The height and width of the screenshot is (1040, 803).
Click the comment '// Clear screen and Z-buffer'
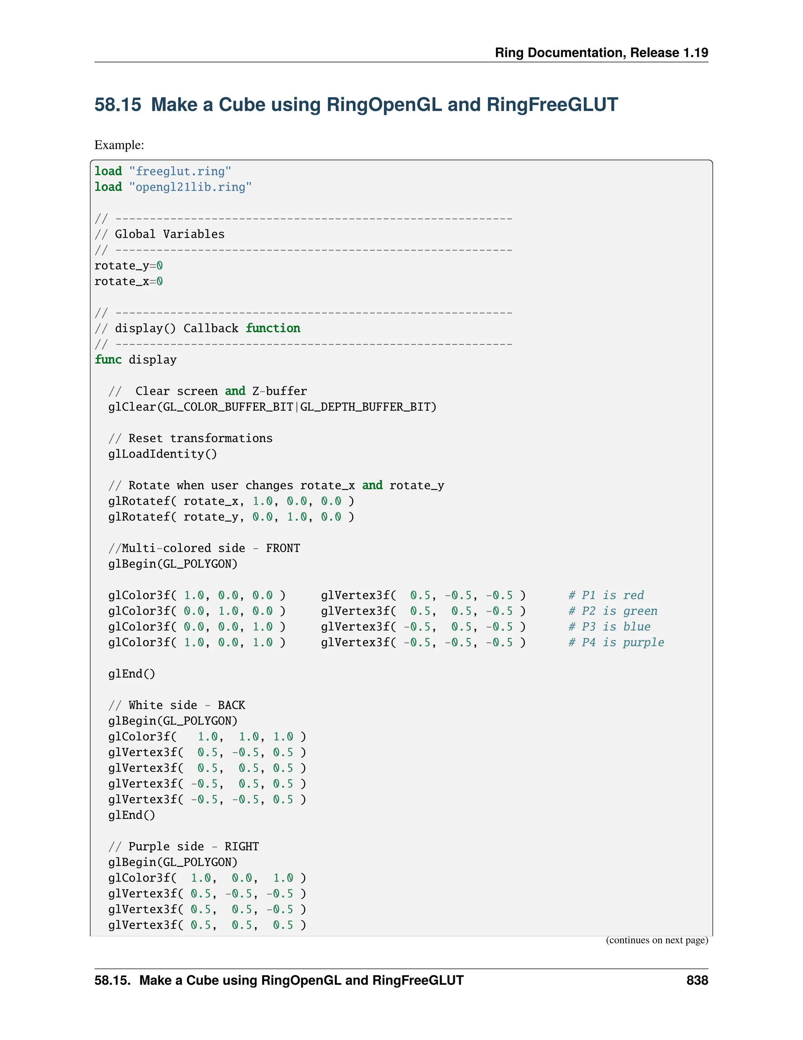(x=207, y=391)
